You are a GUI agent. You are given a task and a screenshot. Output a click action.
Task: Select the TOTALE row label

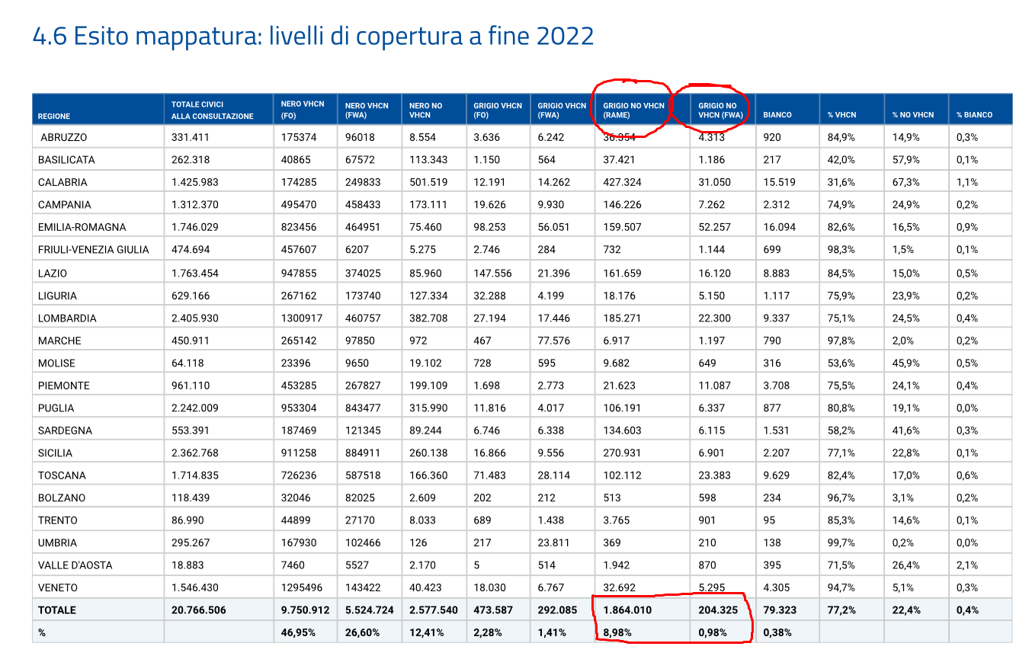(57, 610)
